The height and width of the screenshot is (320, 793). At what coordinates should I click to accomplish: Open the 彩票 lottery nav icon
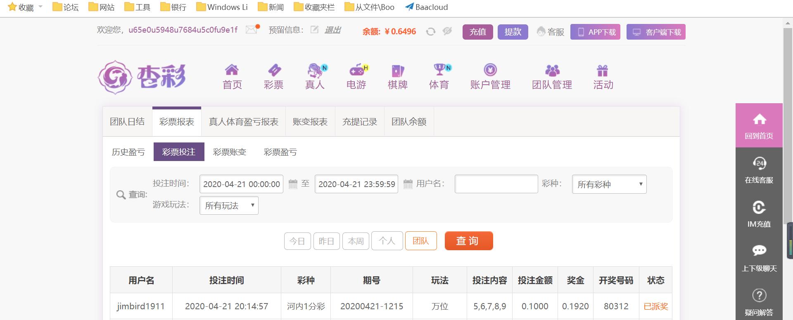[274, 70]
